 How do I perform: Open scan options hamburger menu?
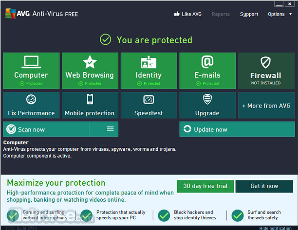coord(110,129)
